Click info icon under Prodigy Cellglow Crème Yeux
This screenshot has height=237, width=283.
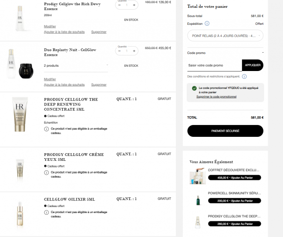pyautogui.click(x=47, y=173)
